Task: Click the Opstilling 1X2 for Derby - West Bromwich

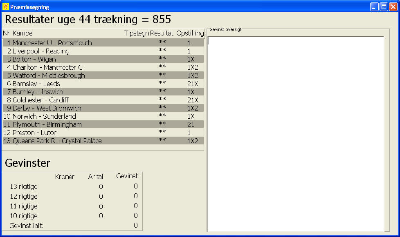Action: (193, 108)
